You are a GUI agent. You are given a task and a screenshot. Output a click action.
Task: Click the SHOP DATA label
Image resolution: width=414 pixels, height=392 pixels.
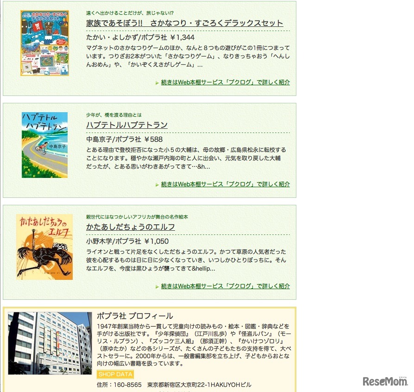(x=115, y=374)
